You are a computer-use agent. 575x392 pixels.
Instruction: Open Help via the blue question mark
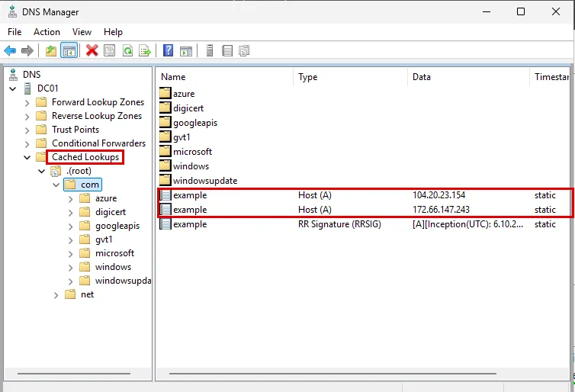click(168, 50)
